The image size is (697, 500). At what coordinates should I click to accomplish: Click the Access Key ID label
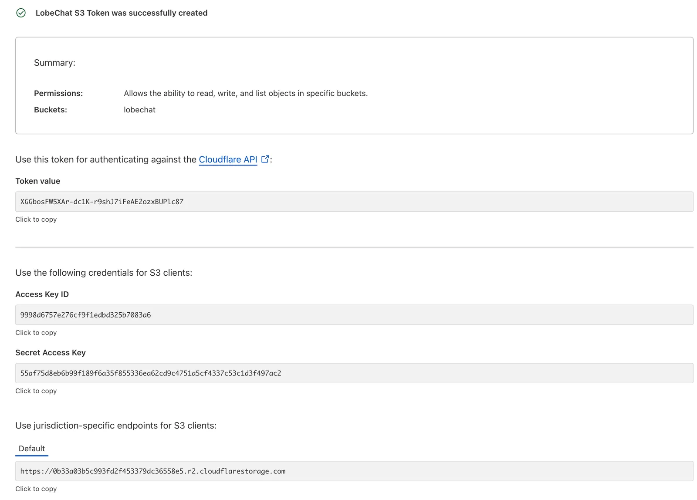point(42,294)
